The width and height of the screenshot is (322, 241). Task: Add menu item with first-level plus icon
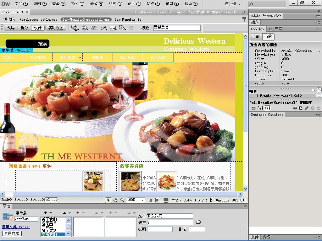pyautogui.click(x=46, y=213)
